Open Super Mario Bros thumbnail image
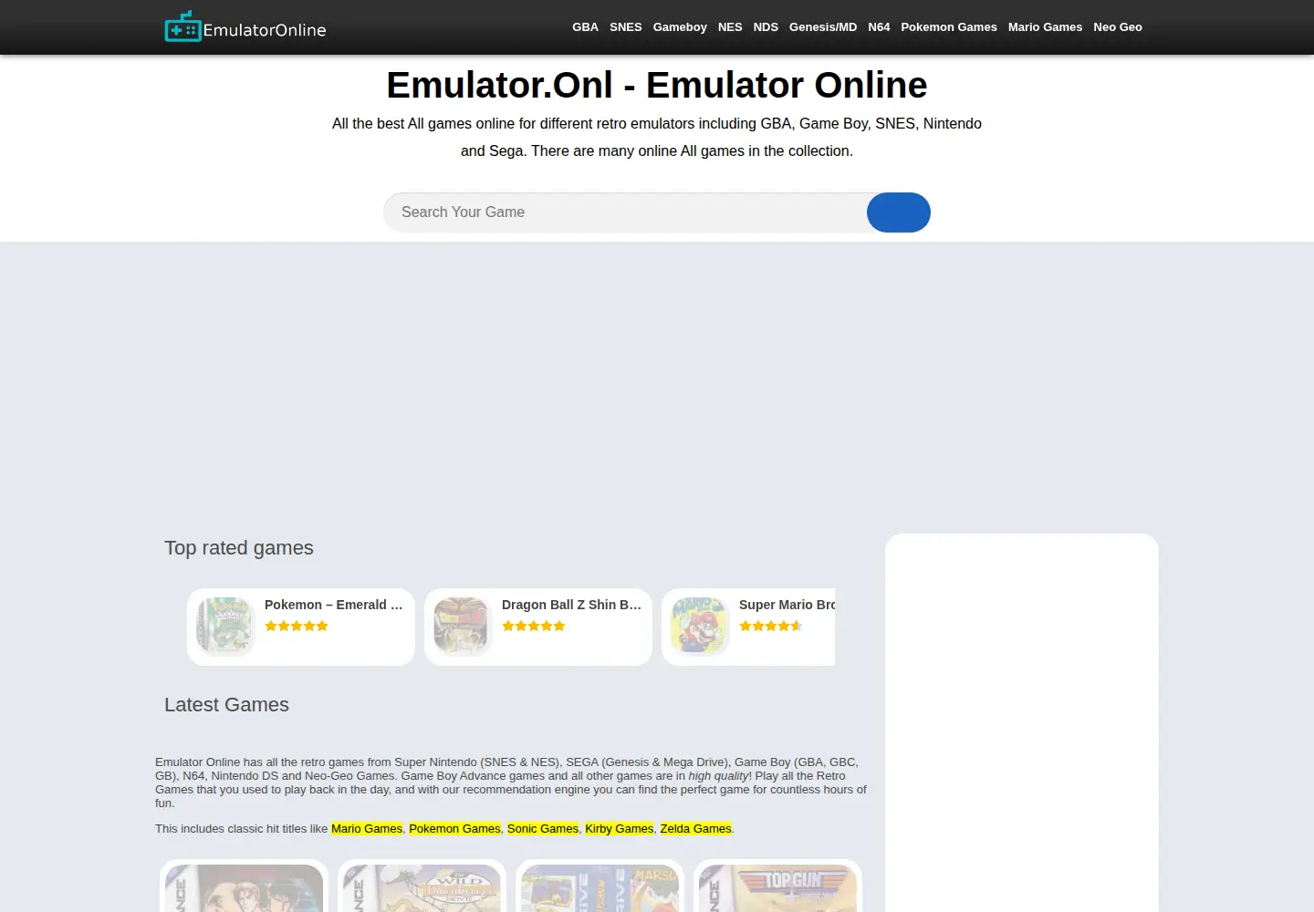The width and height of the screenshot is (1314, 912). (700, 627)
